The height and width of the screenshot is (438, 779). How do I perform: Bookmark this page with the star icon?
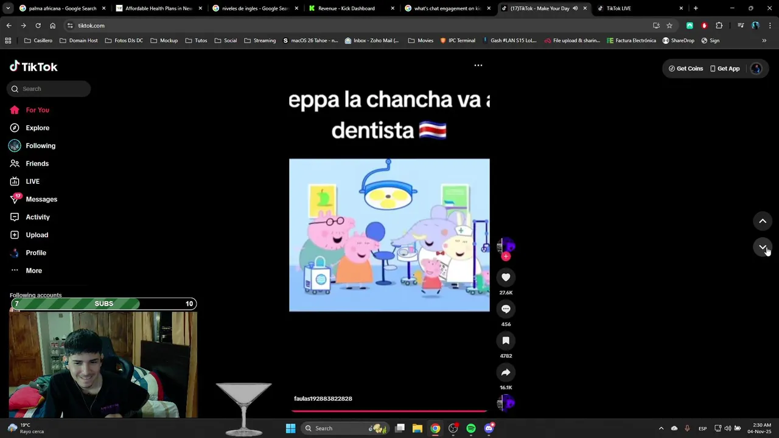coord(669,26)
